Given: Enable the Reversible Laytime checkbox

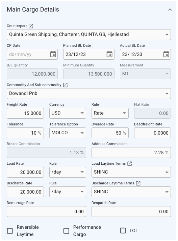Looking at the screenshot, I should click(x=10, y=231).
